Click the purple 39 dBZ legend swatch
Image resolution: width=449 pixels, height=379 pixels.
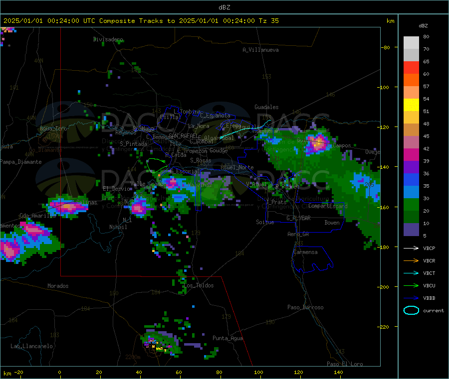point(411,167)
